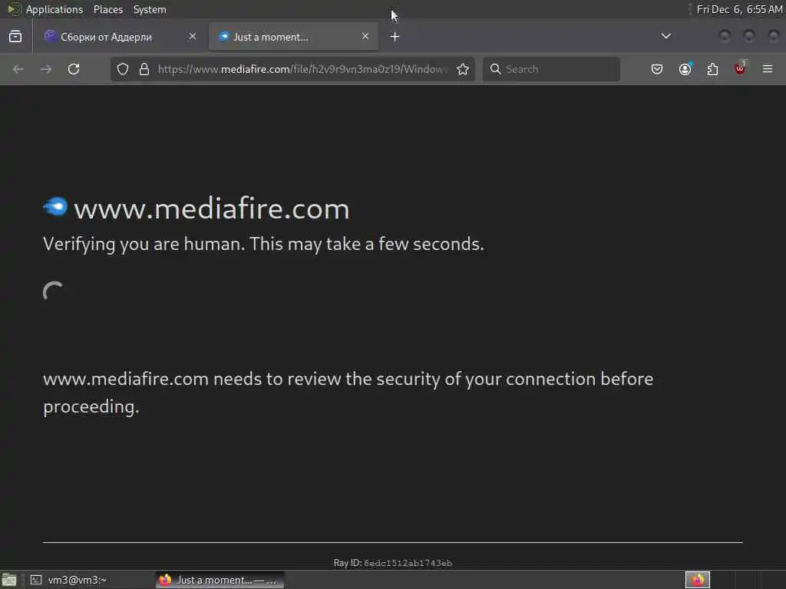Switch to 'Сборки от Аддерли' tab
This screenshot has width=786, height=589.
pyautogui.click(x=120, y=37)
